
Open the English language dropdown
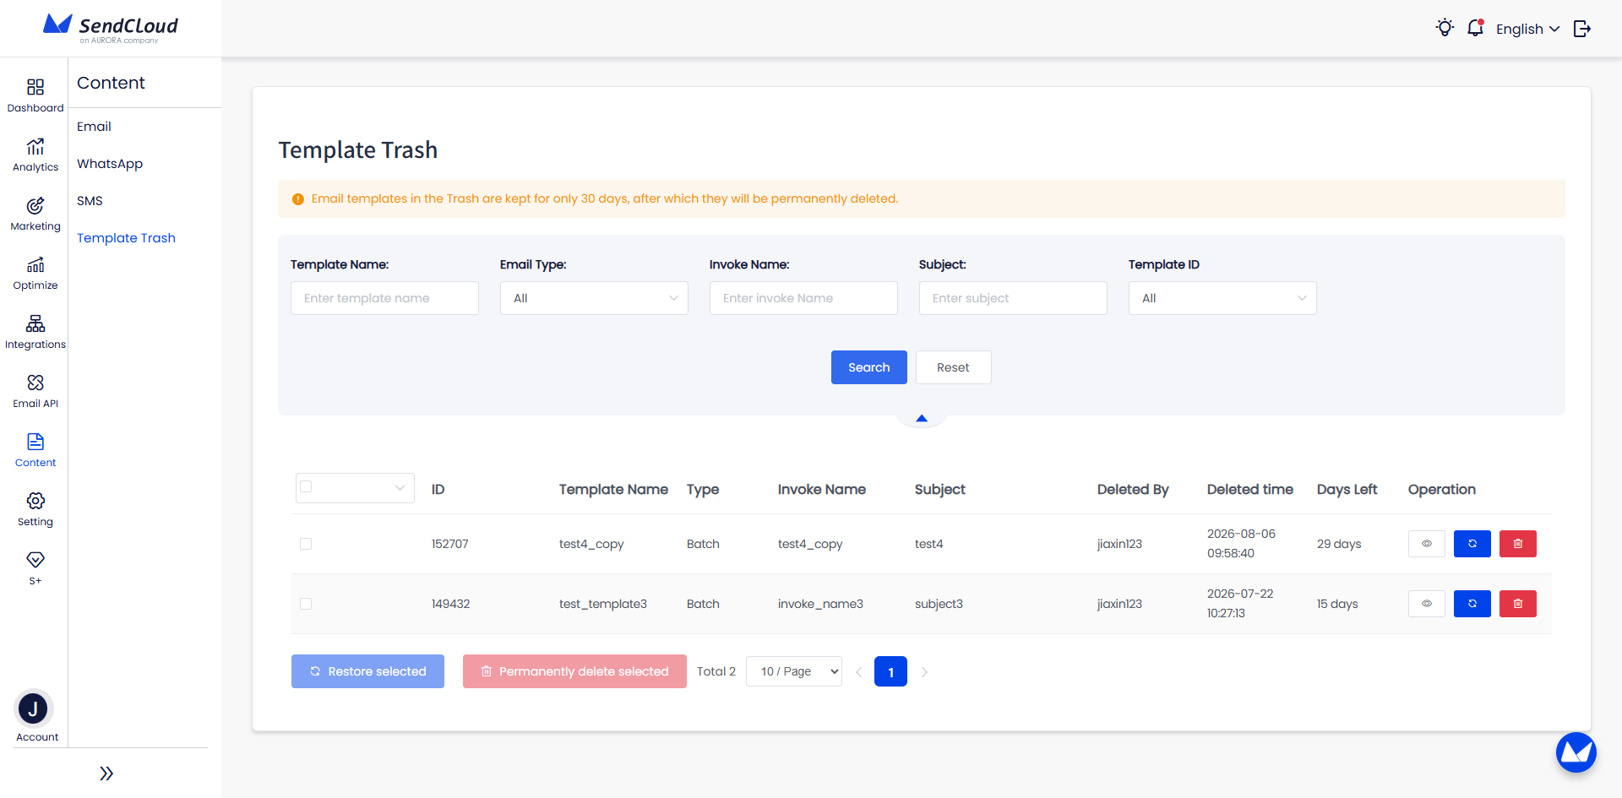[1527, 29]
